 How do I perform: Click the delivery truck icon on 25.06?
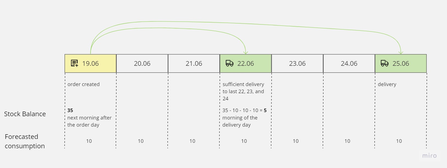pyautogui.click(x=385, y=63)
